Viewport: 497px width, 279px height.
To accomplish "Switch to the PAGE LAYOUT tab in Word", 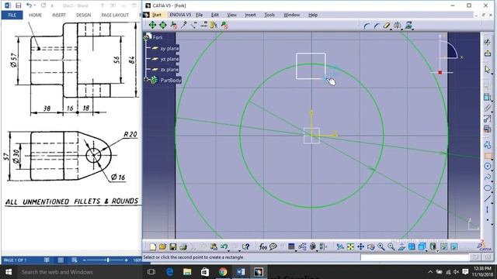I will click(115, 15).
